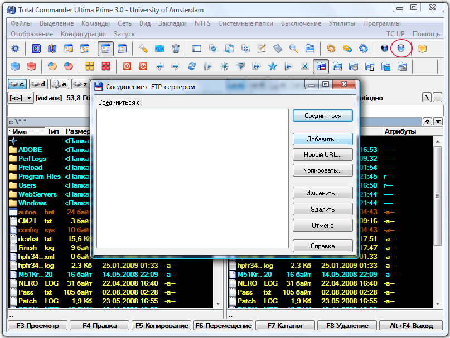Select the WebServers folder in left panel
Screen dimensions: 450x338
pyautogui.click(x=37, y=194)
